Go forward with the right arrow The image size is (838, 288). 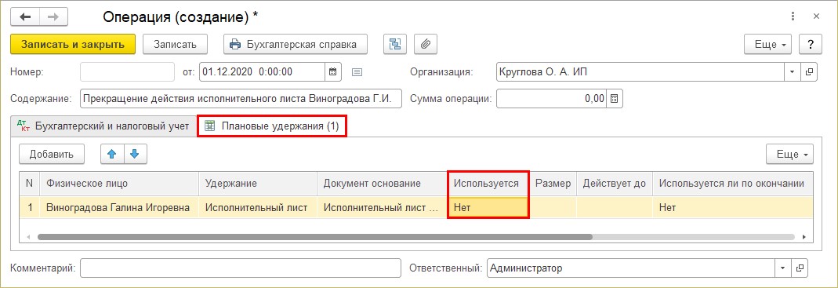(53, 17)
